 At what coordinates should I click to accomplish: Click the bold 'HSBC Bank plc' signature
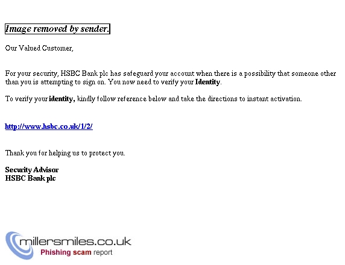pos(30,178)
